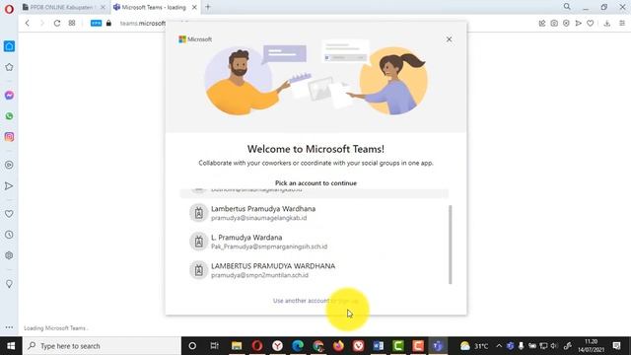Open sidebar three-dots setup menu
This screenshot has width=631, height=355.
9,327
